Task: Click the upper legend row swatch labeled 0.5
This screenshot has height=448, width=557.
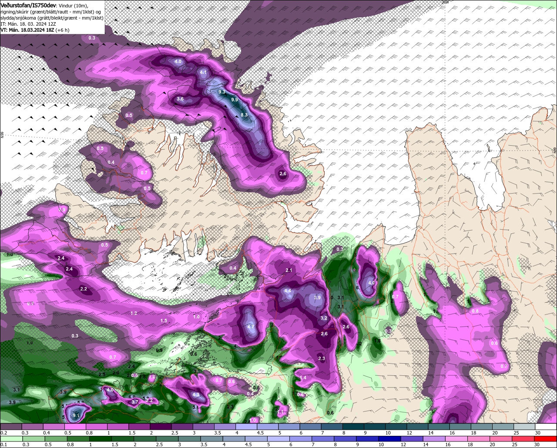Action: tap(75, 427)
